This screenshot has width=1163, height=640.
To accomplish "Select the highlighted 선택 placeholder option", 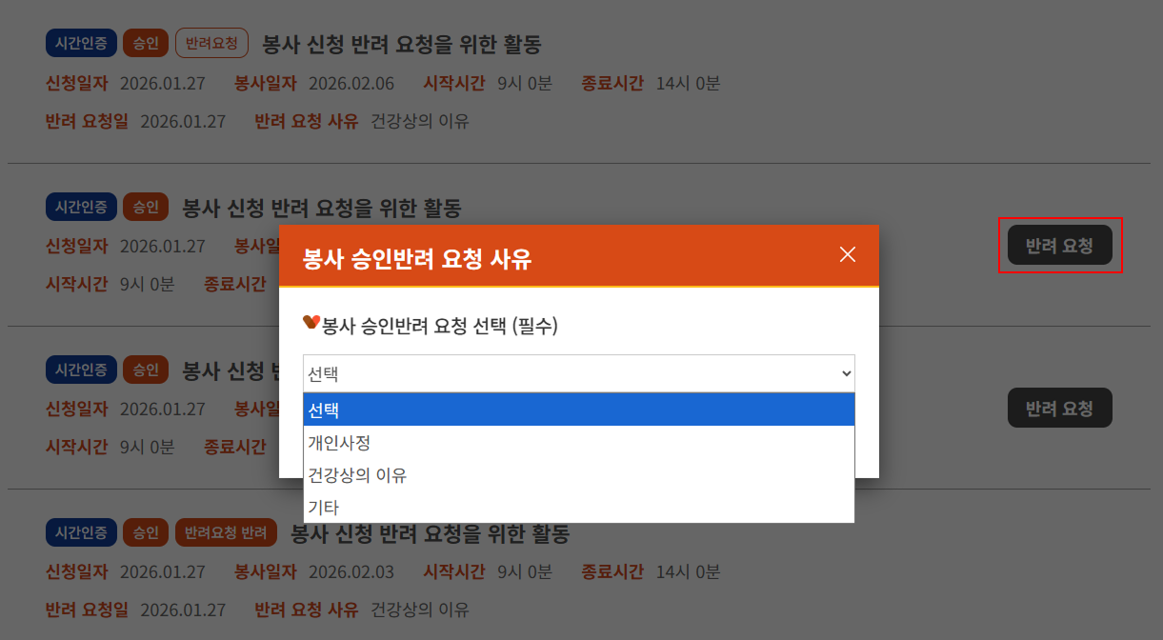I will tap(578, 410).
